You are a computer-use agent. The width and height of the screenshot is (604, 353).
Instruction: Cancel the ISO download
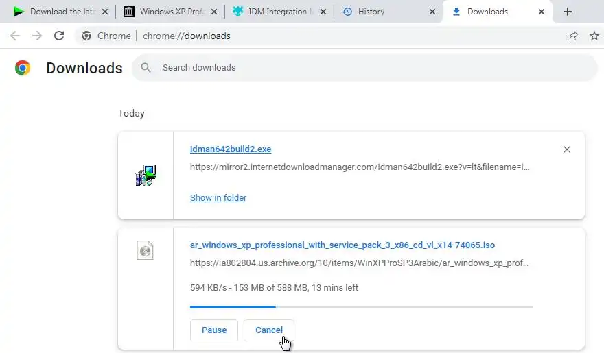pyautogui.click(x=269, y=330)
